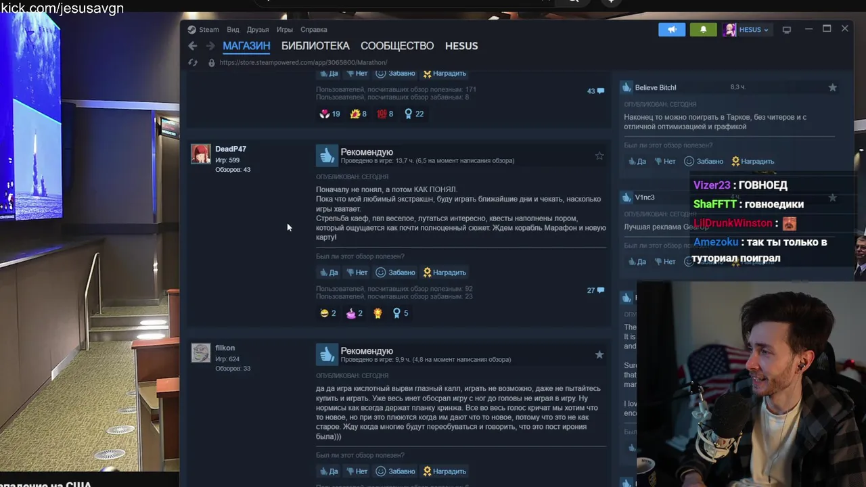Open comments on the top review (43)

click(x=596, y=91)
